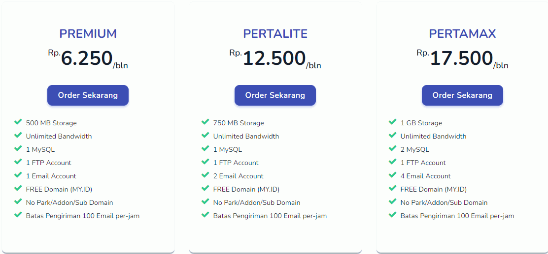Viewport: 548px width, 254px height.
Task: Click PREMIUM's Batas Pengiriman 100 Email text
Action: click(83, 216)
